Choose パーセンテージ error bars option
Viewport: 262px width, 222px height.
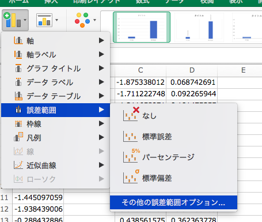[x=173, y=157]
